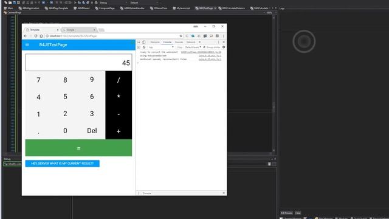Toggle the DevTools device toolbar icon
Viewport: 389px width, 219px height.
pyautogui.click(x=144, y=42)
